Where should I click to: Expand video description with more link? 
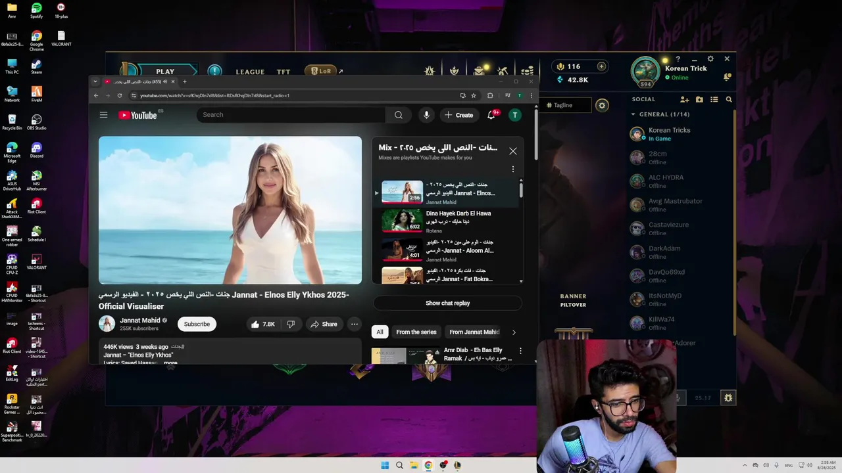pos(170,363)
